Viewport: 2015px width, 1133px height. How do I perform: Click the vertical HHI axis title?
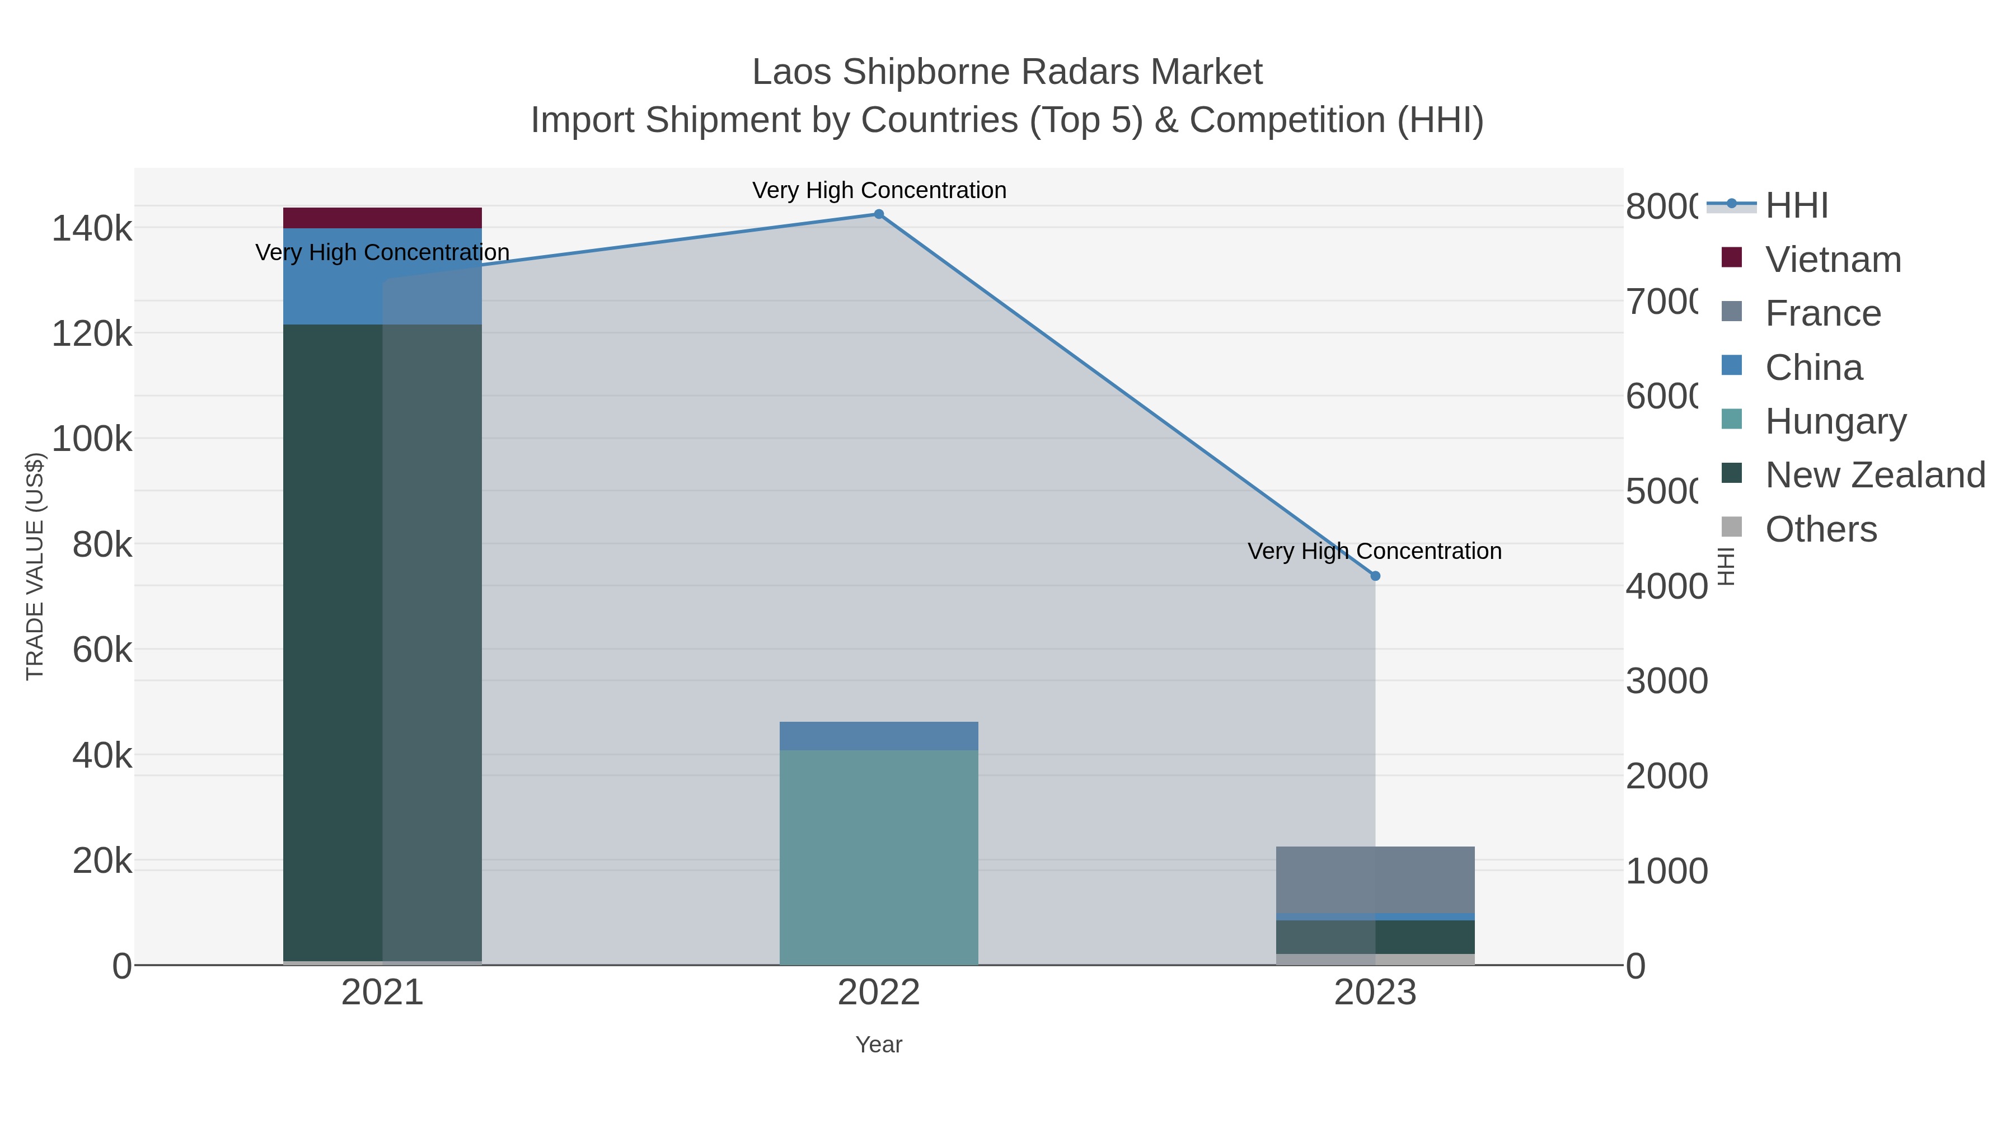(1726, 566)
